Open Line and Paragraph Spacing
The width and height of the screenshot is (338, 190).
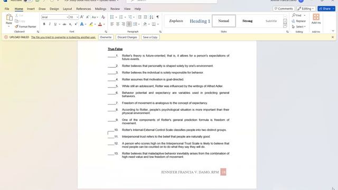pos(135,24)
